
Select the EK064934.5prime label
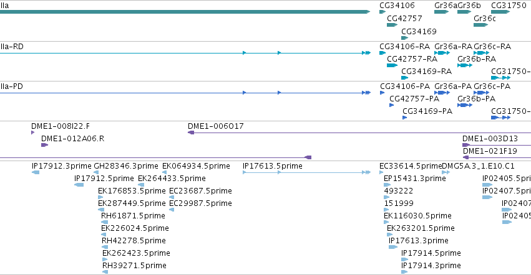click(x=196, y=166)
